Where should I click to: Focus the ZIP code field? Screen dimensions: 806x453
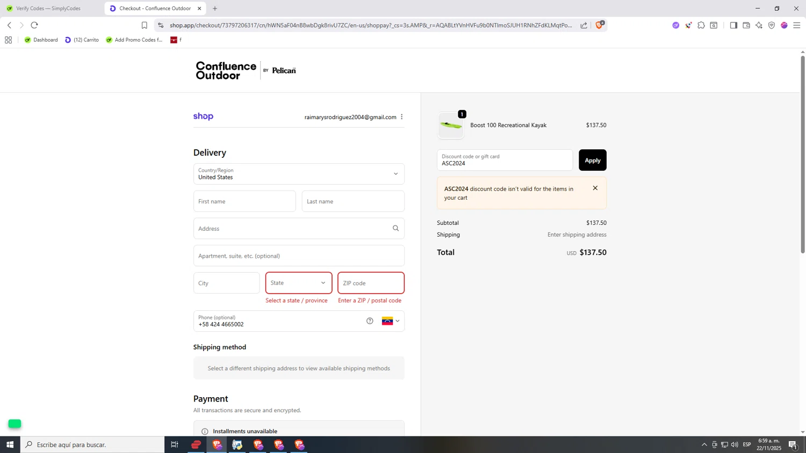click(371, 283)
